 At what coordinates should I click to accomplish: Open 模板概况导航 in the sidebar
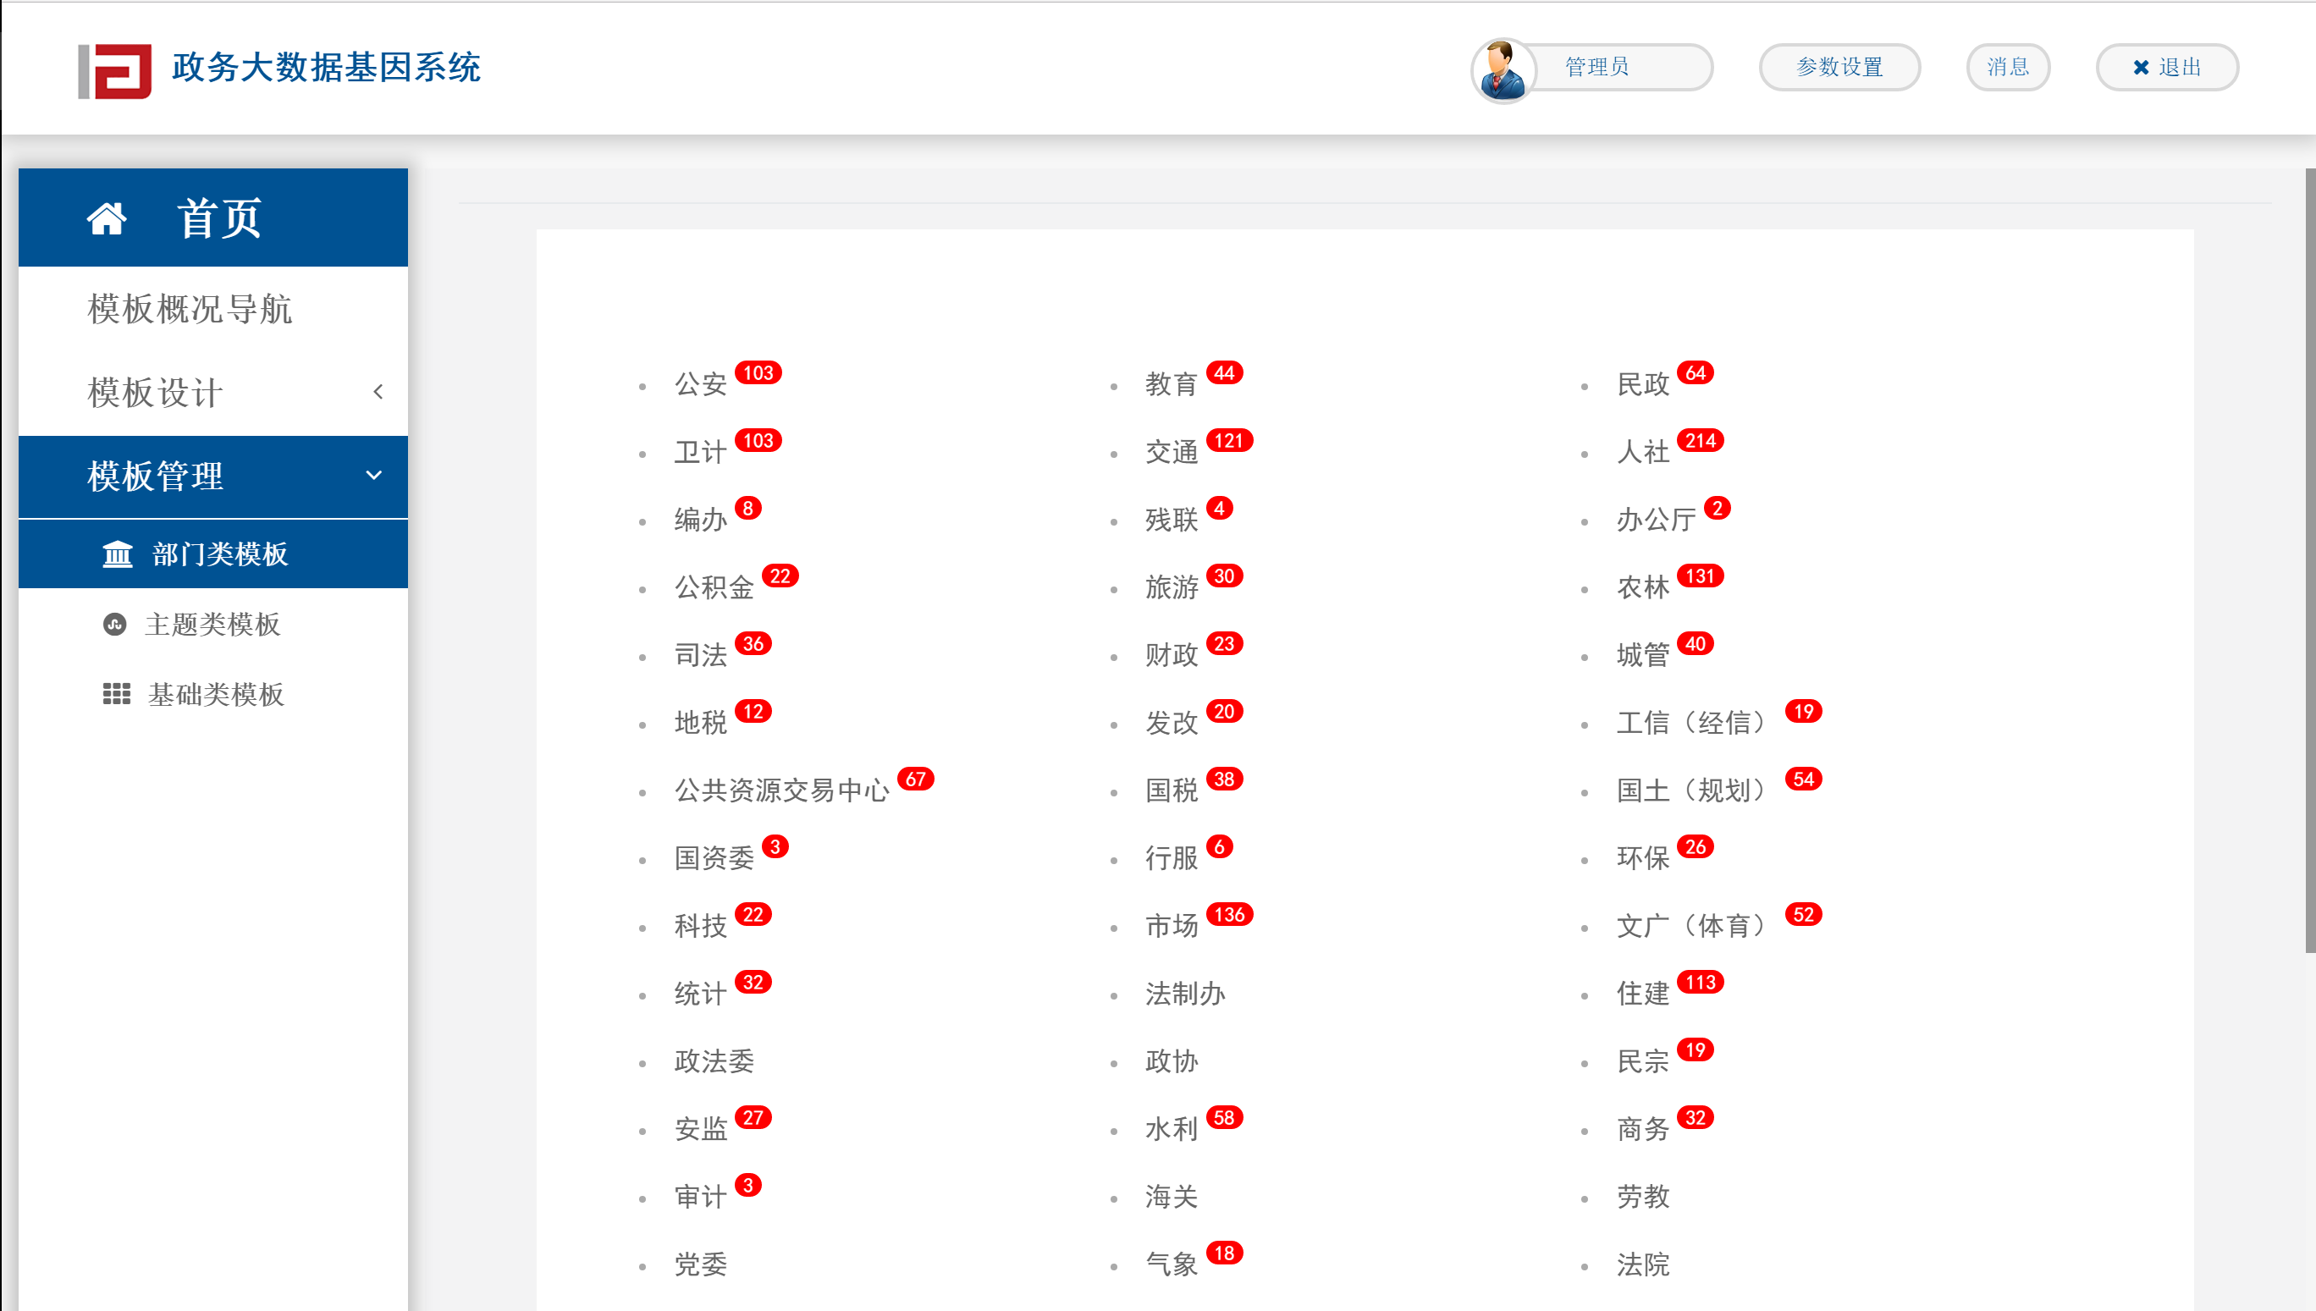189,308
